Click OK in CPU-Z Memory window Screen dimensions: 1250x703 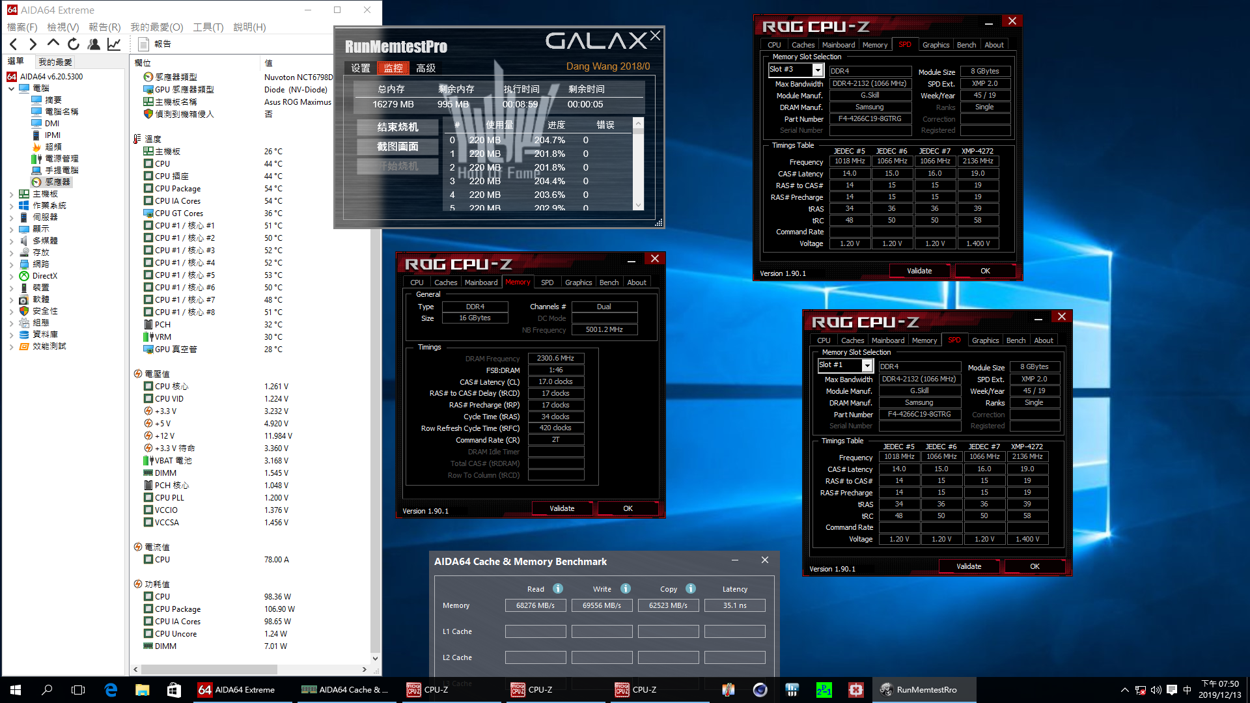(628, 508)
